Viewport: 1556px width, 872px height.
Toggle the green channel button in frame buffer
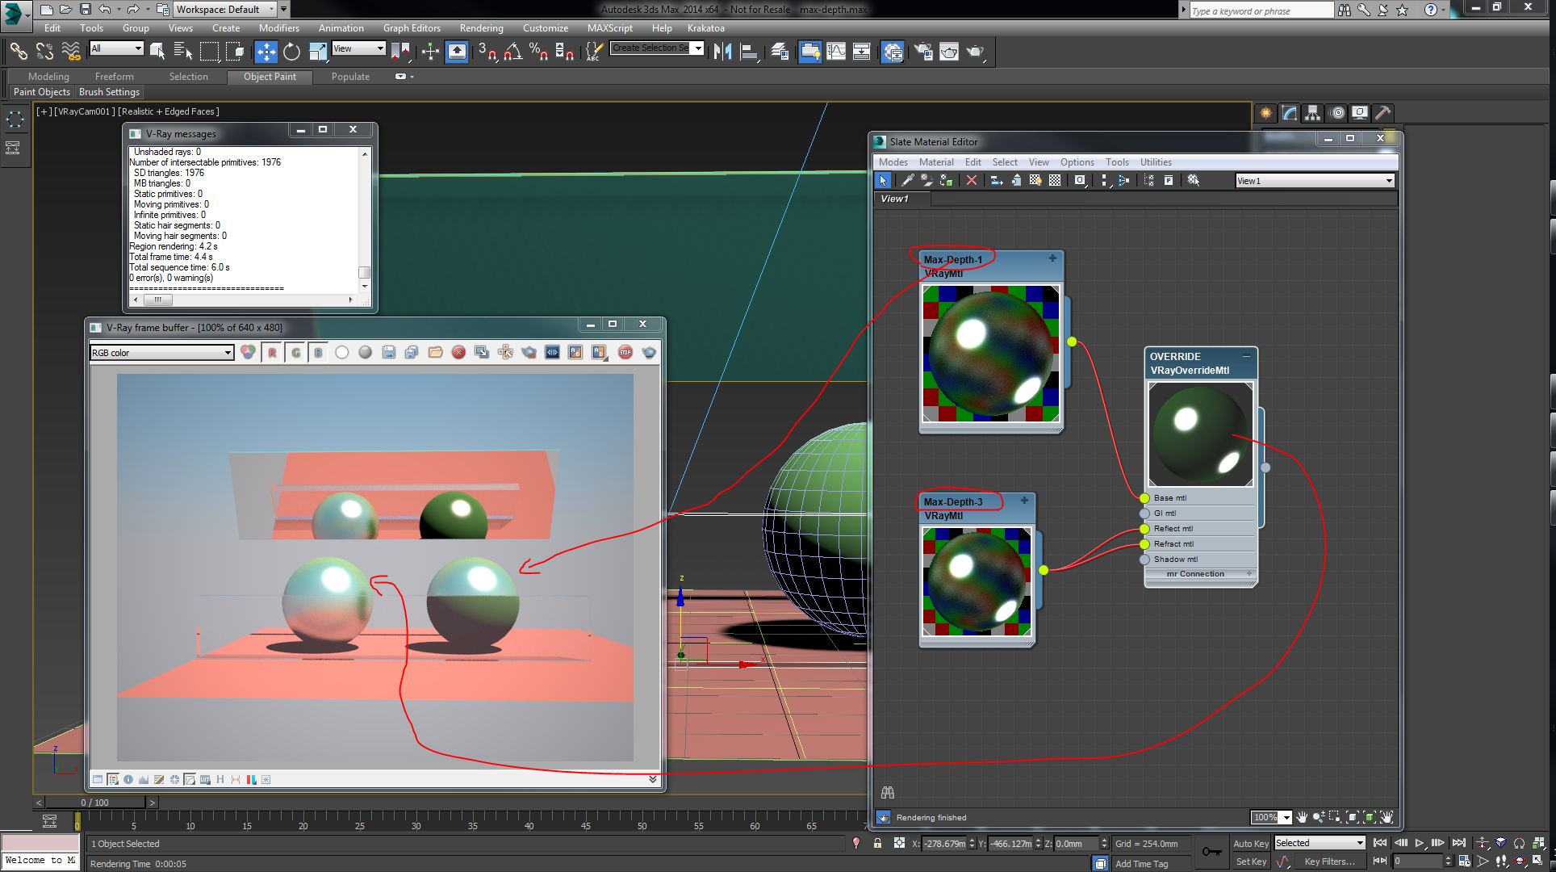point(295,352)
